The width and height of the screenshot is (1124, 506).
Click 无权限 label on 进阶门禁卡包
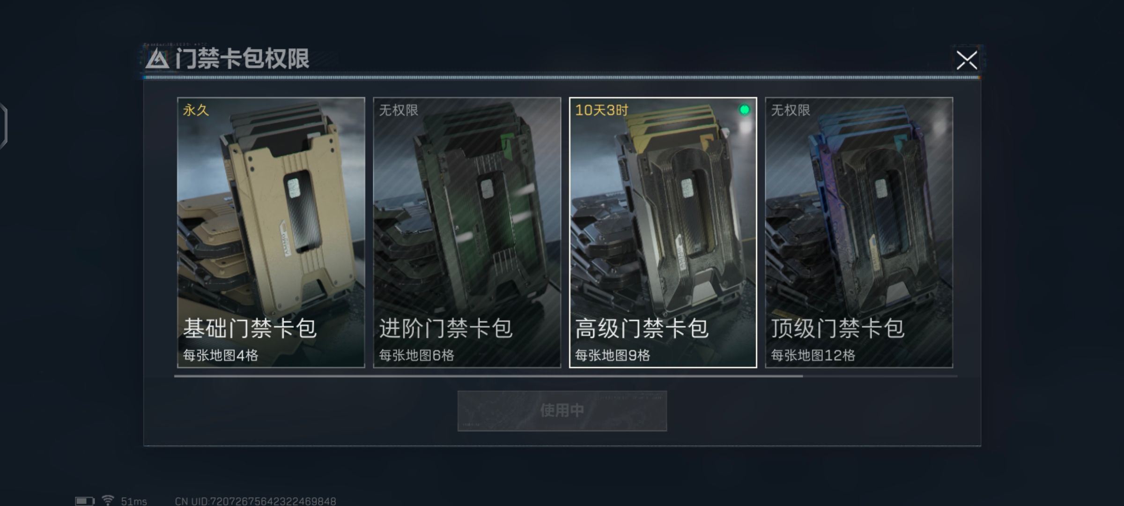[399, 110]
